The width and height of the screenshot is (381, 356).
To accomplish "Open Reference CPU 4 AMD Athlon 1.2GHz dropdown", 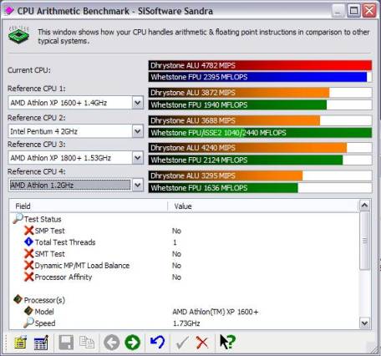I will click(x=138, y=186).
